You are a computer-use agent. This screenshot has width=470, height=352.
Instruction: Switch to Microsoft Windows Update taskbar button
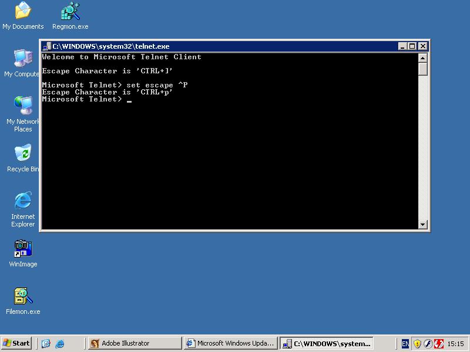[230, 343]
